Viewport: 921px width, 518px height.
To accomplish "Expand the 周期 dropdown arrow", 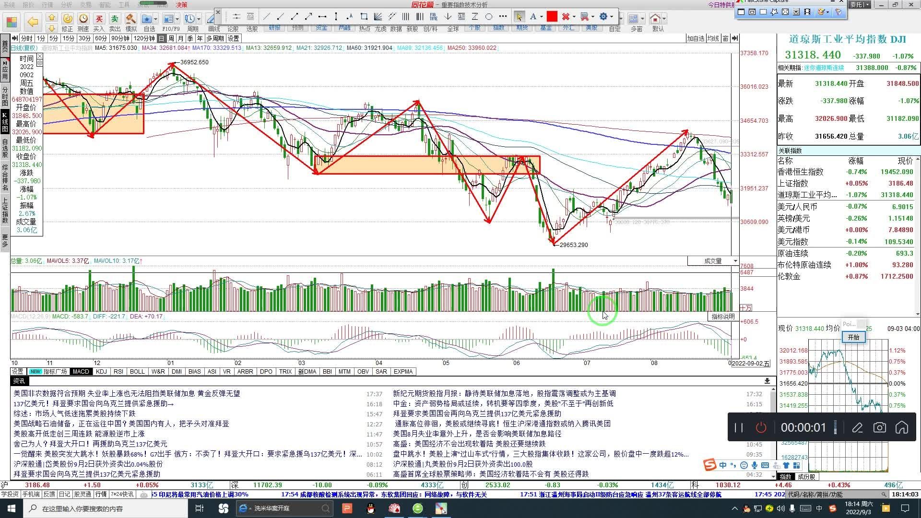I will 199,19.
